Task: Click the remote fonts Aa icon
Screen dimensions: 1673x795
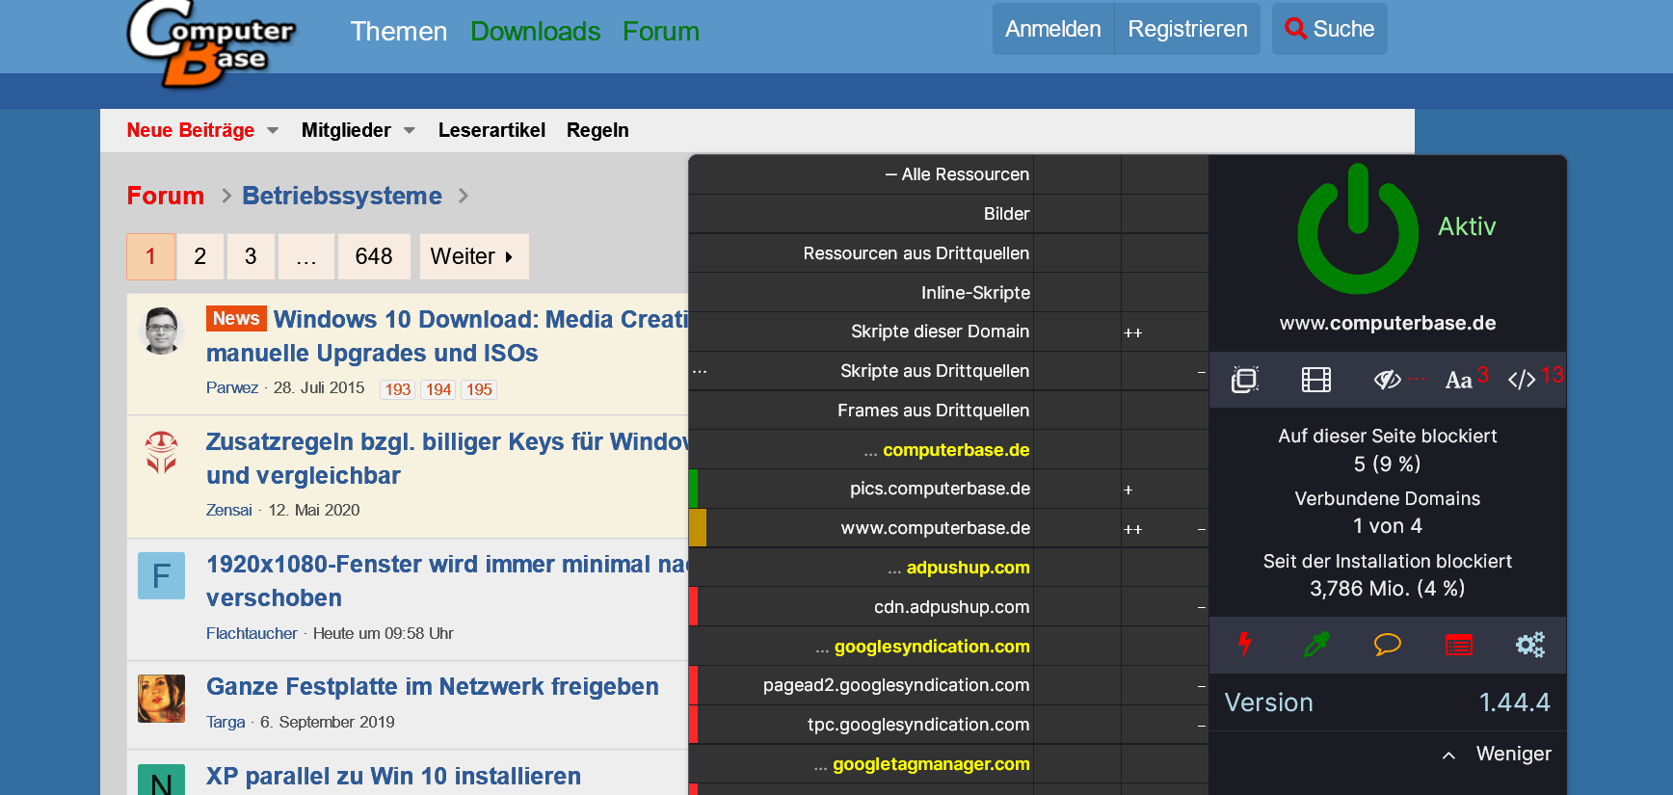Action: click(1458, 380)
